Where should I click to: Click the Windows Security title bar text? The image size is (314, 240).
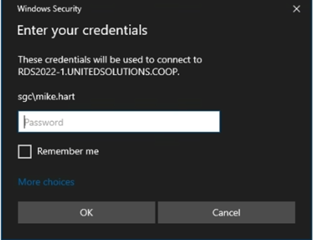point(49,9)
